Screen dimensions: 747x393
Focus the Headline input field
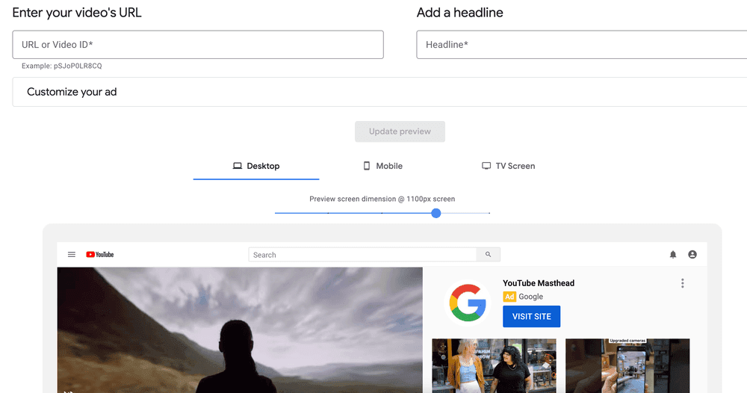(x=582, y=45)
